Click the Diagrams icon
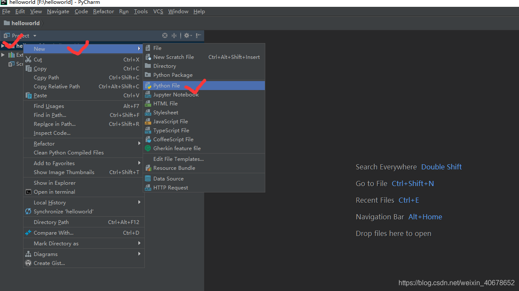This screenshot has height=291, width=519. click(28, 254)
